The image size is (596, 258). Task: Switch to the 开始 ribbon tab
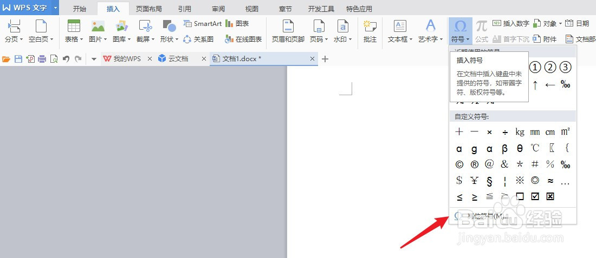point(80,9)
